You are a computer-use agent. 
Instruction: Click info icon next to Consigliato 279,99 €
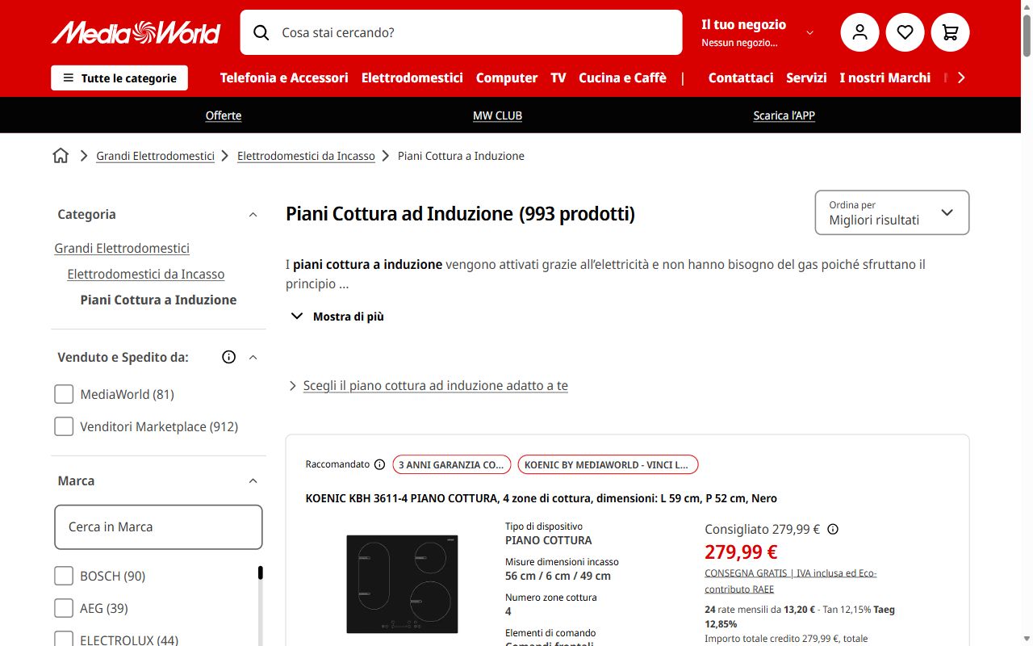click(x=833, y=530)
